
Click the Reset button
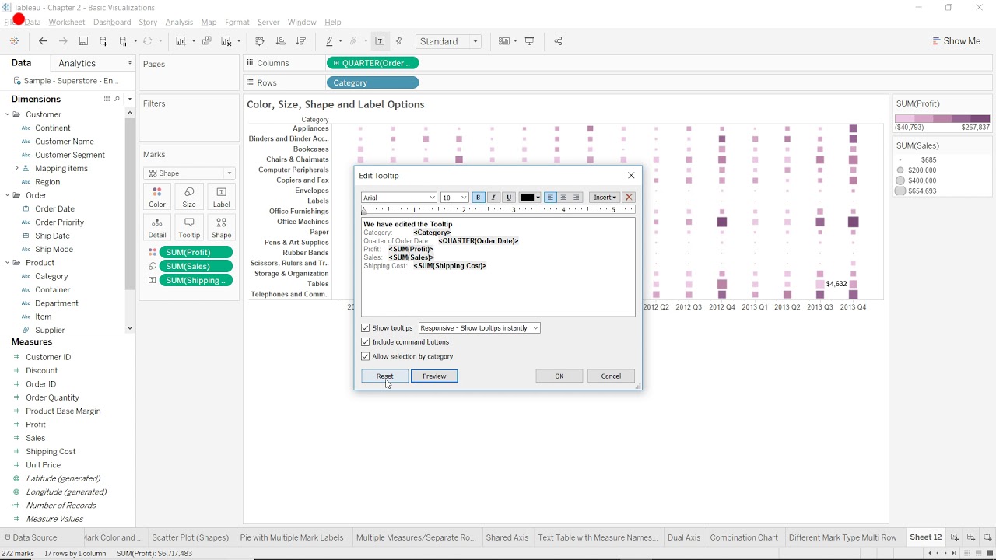[385, 376]
